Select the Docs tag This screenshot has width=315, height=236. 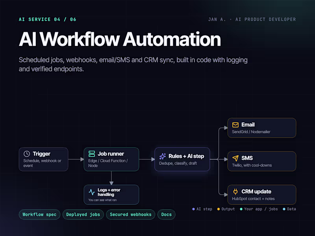(x=166, y=214)
